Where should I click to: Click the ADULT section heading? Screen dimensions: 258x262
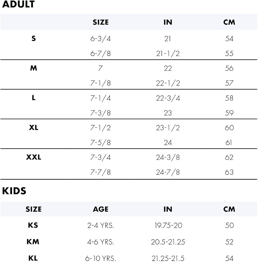point(18,4)
